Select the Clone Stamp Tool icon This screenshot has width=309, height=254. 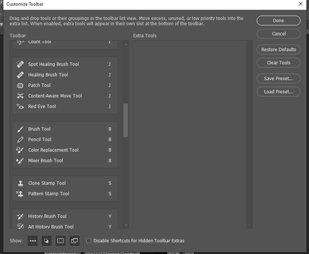coord(20,183)
